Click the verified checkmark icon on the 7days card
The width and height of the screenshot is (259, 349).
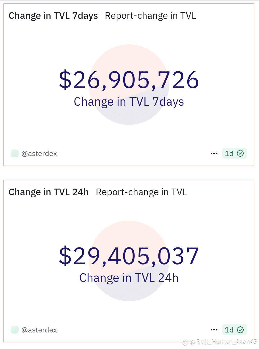(x=240, y=153)
